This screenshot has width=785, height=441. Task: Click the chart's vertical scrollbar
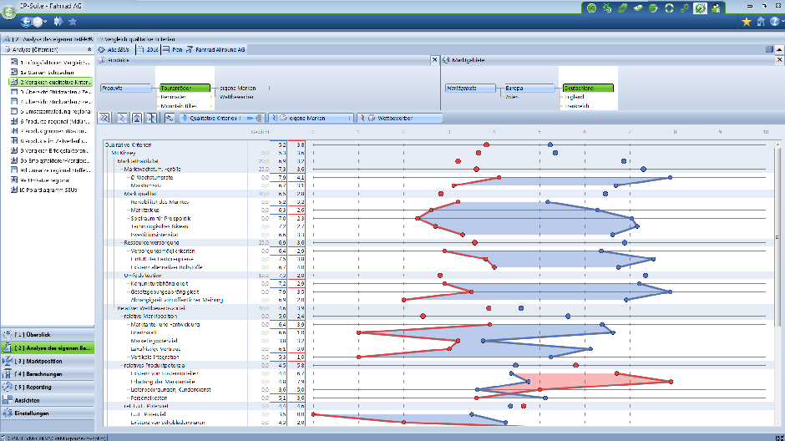pos(777,236)
